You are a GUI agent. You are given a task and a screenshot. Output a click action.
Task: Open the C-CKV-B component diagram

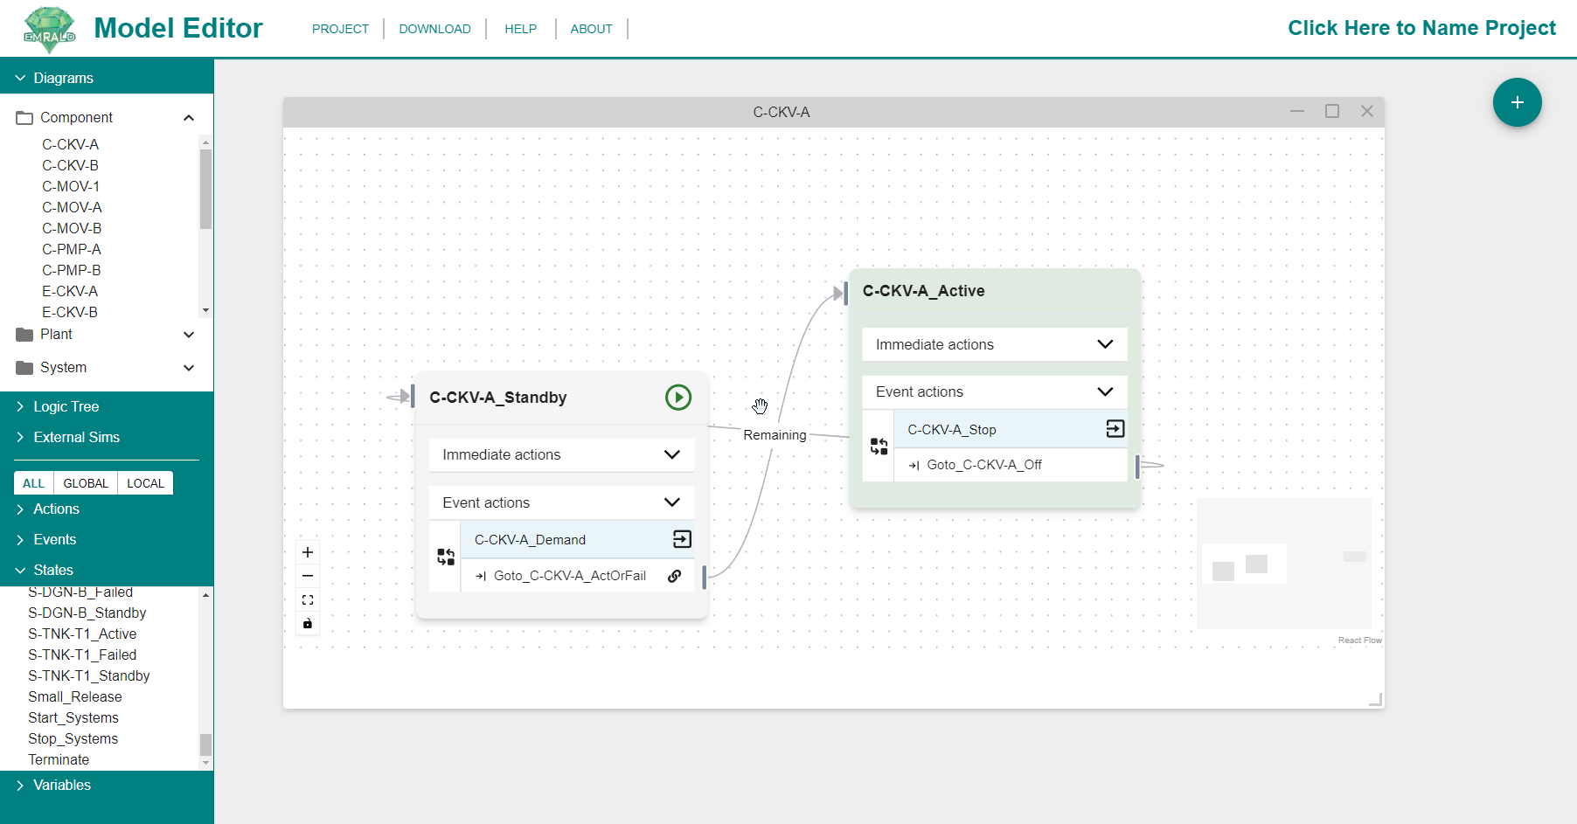tap(71, 165)
